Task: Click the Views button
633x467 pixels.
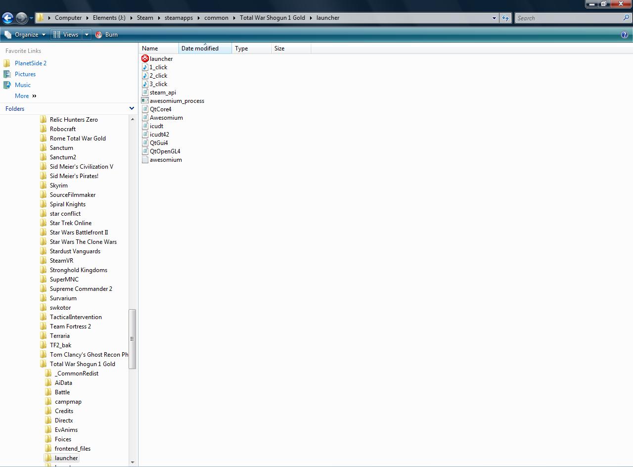Action: pyautogui.click(x=66, y=35)
